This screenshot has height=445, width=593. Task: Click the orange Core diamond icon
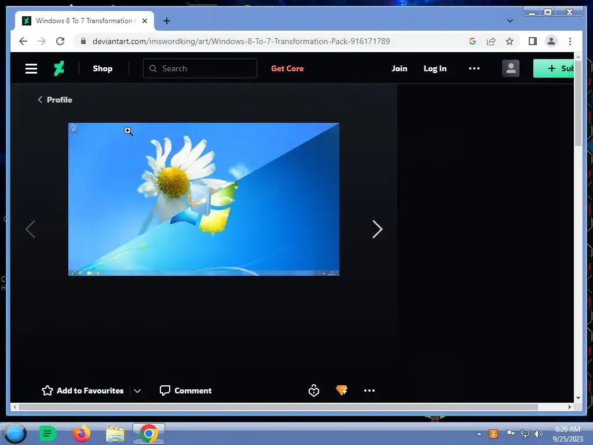342,390
